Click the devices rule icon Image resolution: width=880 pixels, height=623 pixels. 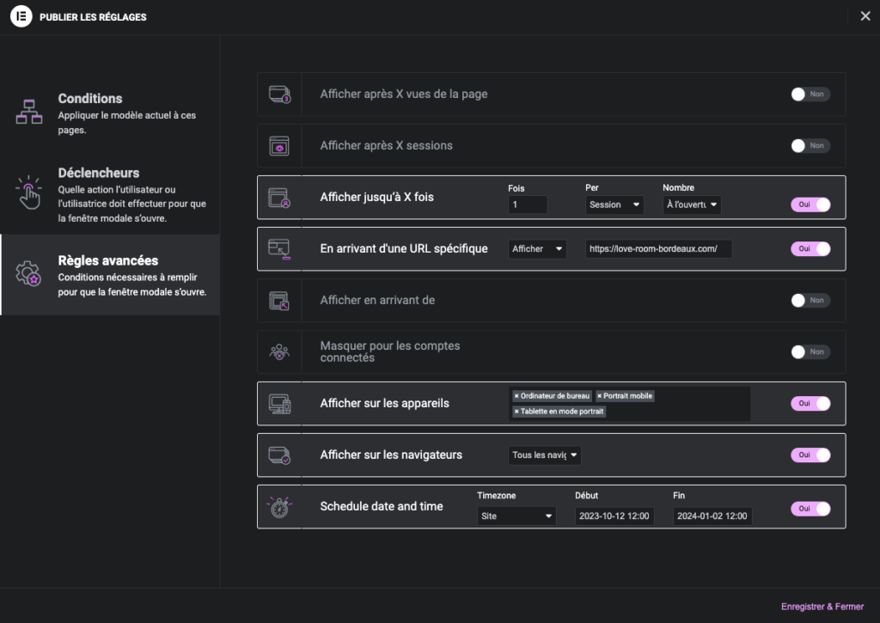279,403
